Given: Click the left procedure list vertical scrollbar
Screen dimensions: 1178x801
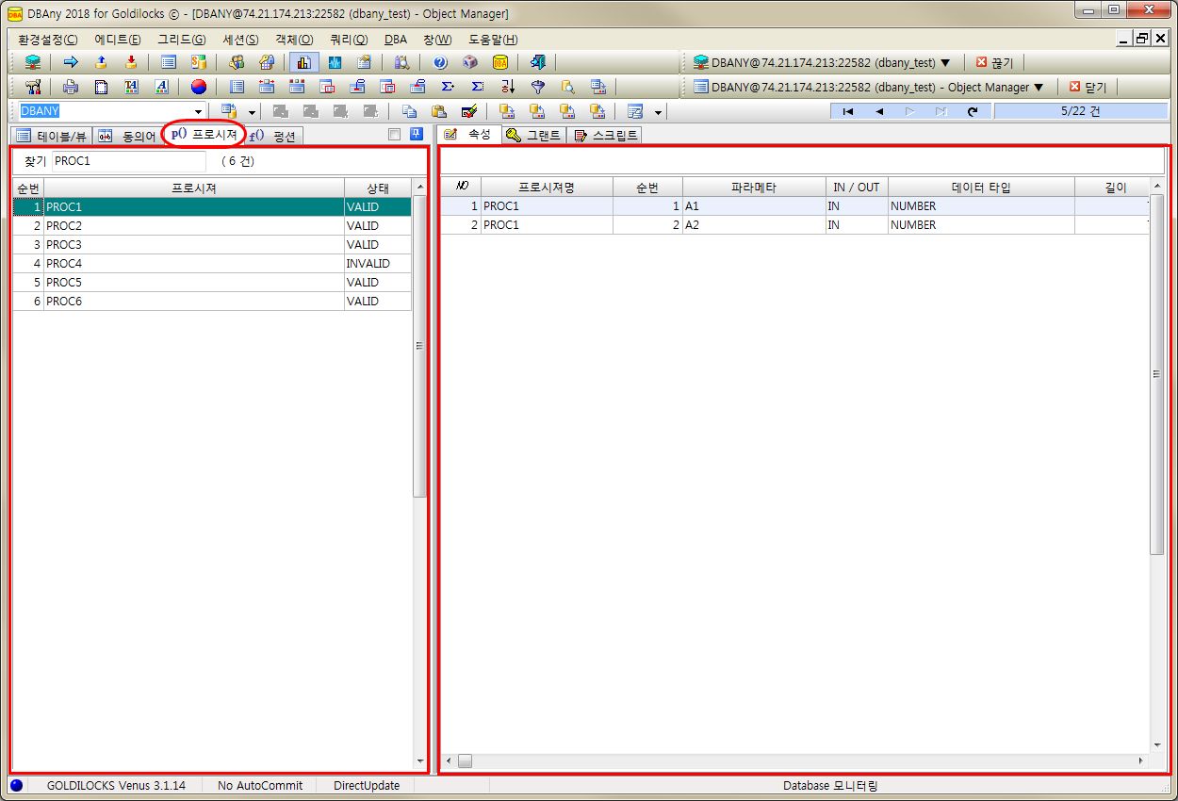Looking at the screenshot, I should (x=419, y=347).
